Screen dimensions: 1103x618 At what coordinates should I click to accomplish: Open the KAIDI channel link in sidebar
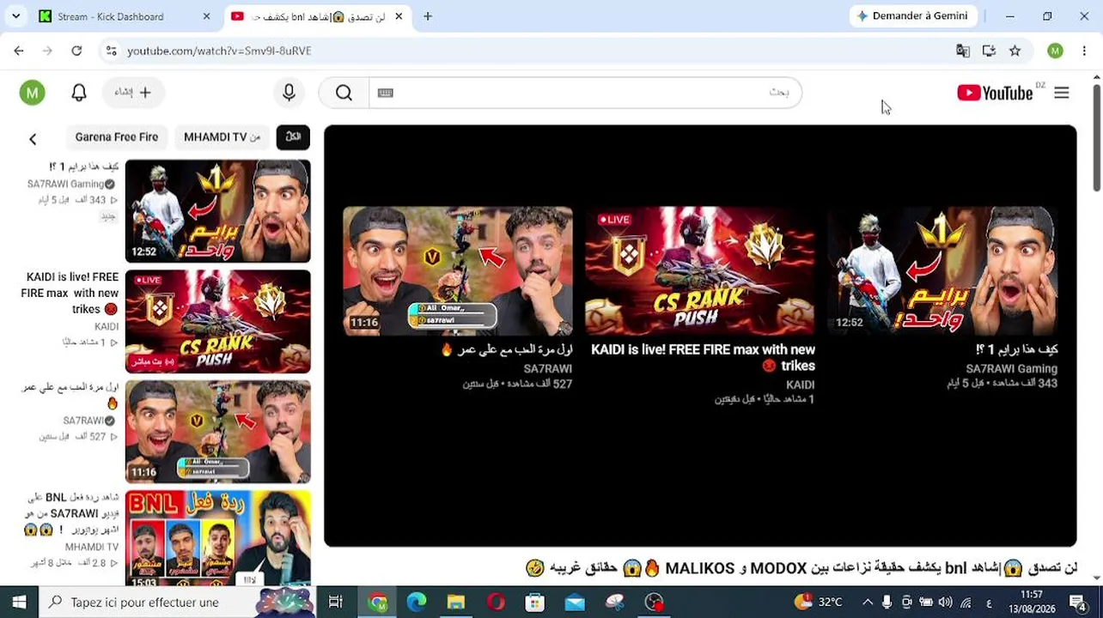107,327
